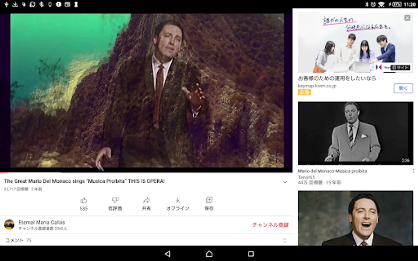Click the Tenor55 channel name text
Viewport: 418px width, 261px height.
point(306,177)
